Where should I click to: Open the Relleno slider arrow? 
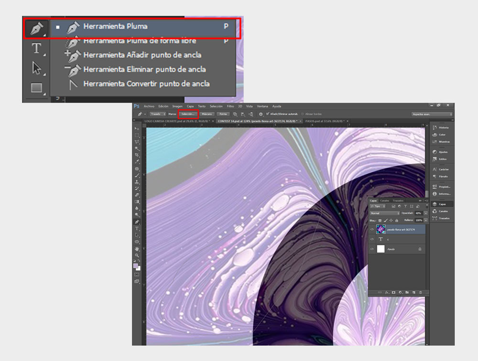[425, 220]
